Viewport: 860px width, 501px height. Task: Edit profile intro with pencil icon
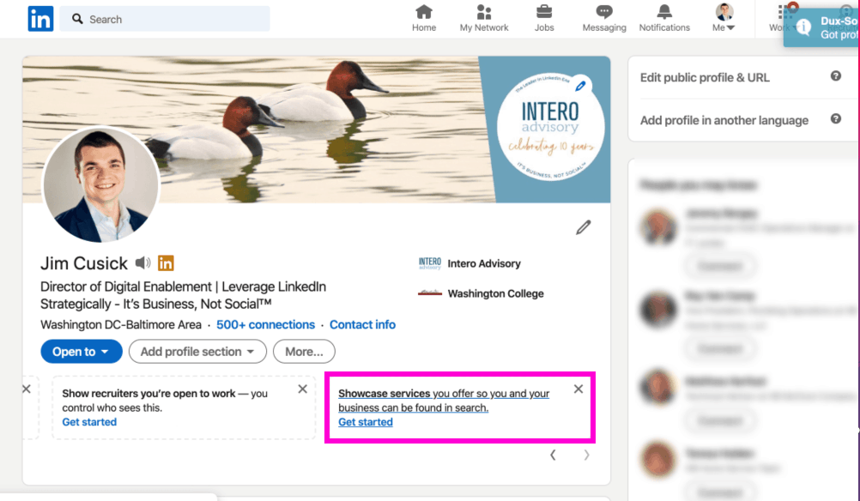(583, 227)
